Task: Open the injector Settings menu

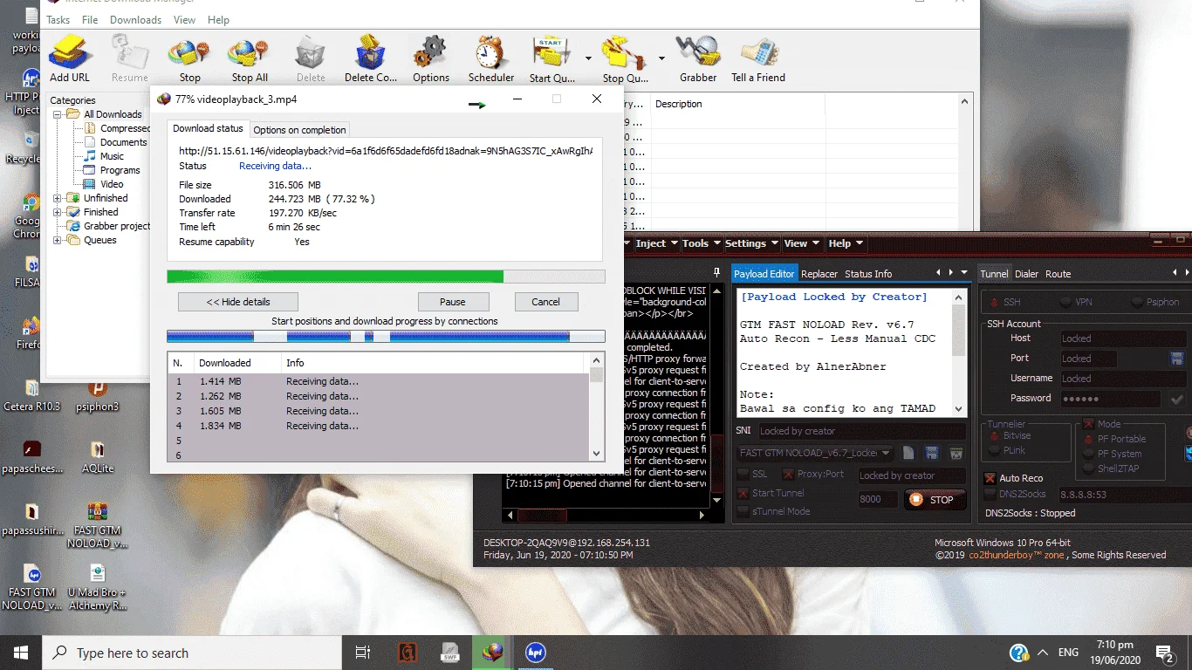Action: click(x=750, y=243)
